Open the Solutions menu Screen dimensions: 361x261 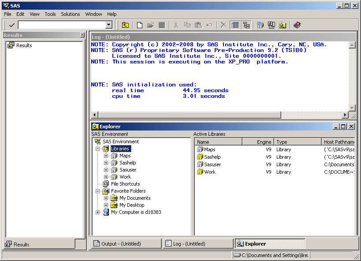[71, 14]
